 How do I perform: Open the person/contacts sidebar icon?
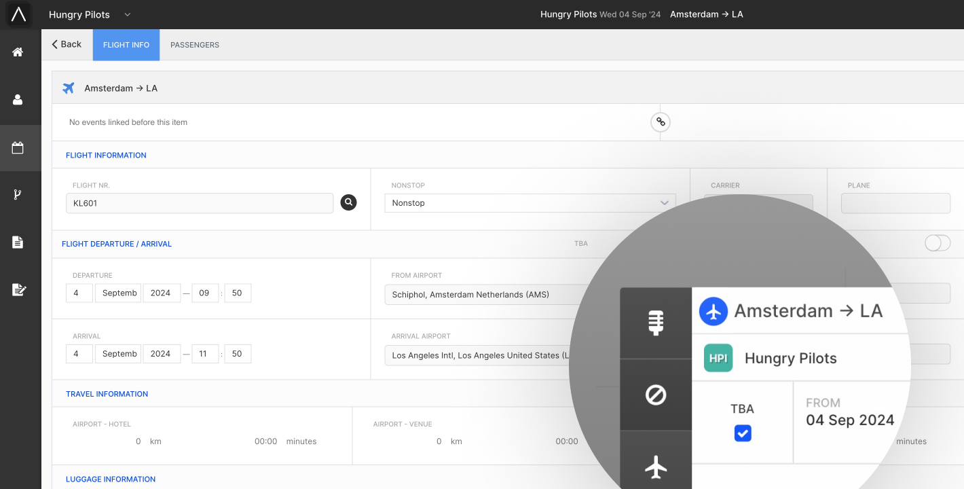pyautogui.click(x=18, y=100)
